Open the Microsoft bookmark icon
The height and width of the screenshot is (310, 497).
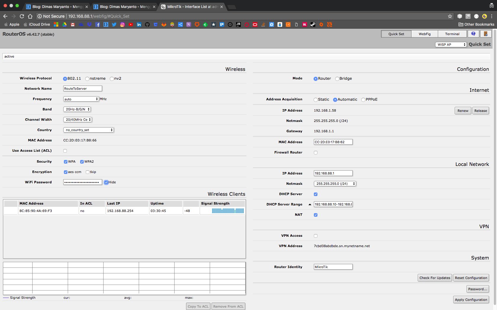click(x=56, y=25)
